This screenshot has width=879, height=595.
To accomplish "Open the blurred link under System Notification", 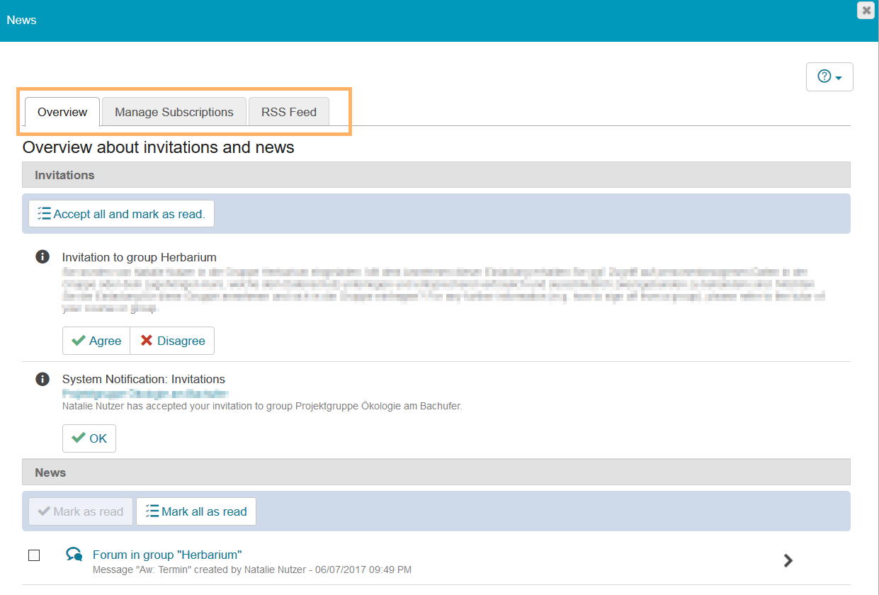I will click(x=145, y=393).
